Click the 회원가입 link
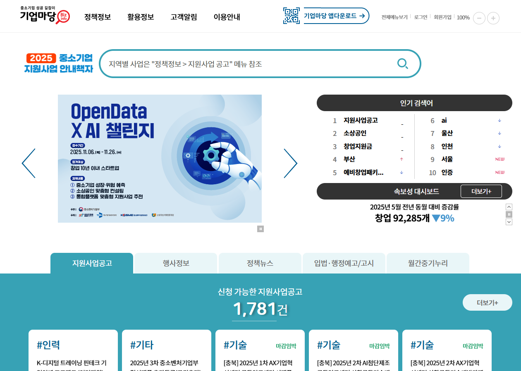521x371 pixels. point(442,17)
